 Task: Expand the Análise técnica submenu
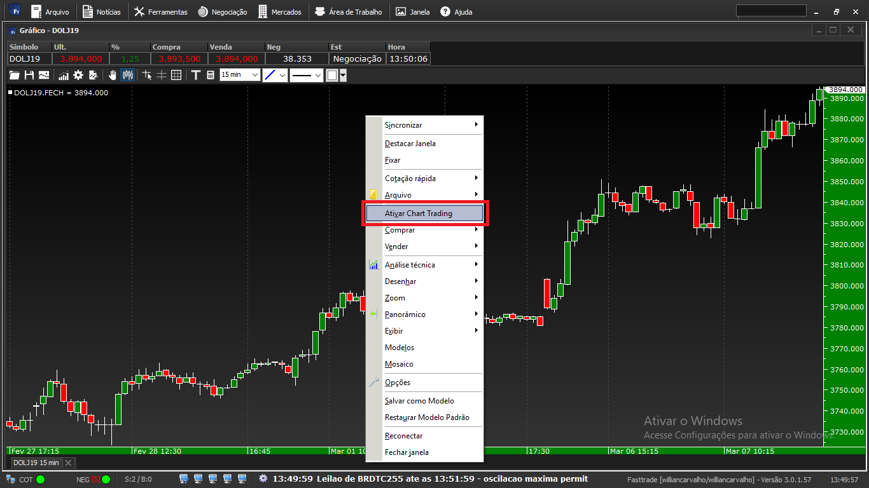pyautogui.click(x=424, y=265)
